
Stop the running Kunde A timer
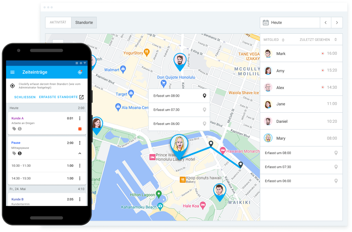click(80, 129)
